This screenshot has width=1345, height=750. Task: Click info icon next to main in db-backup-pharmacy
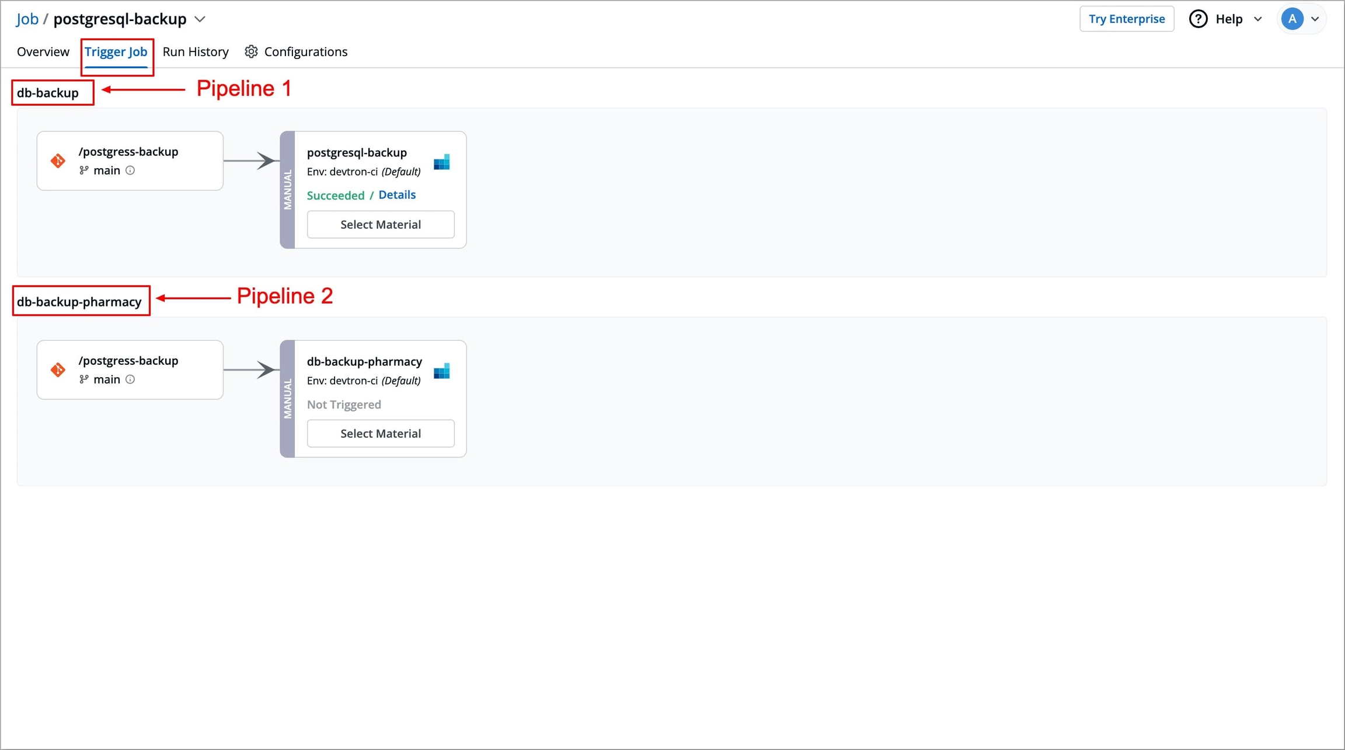click(130, 379)
